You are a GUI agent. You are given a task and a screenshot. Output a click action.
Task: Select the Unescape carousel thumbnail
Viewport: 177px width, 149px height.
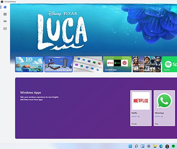(58, 64)
